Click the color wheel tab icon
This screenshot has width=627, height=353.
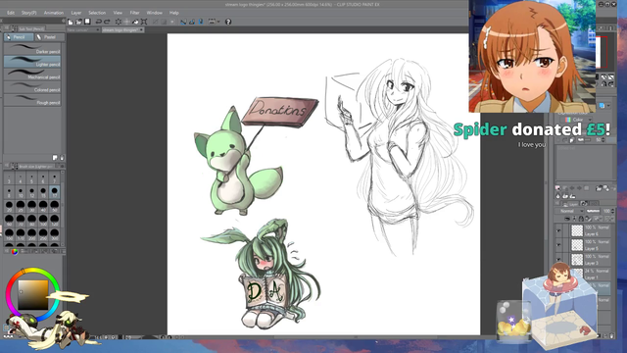[15, 252]
